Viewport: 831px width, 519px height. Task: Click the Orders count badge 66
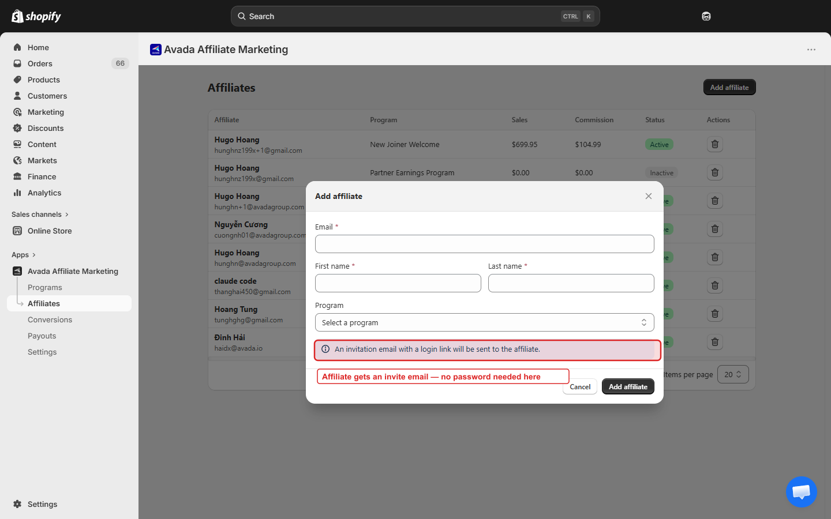[120, 63]
